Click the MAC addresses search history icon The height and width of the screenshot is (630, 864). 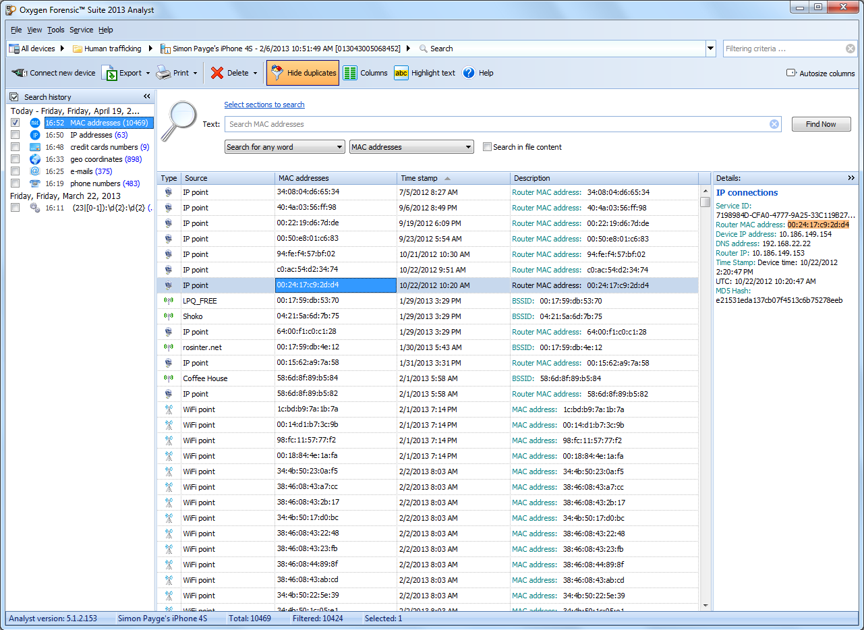point(35,123)
